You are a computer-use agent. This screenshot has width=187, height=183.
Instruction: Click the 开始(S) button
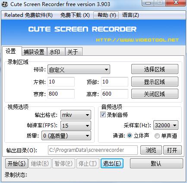click(x=16, y=164)
